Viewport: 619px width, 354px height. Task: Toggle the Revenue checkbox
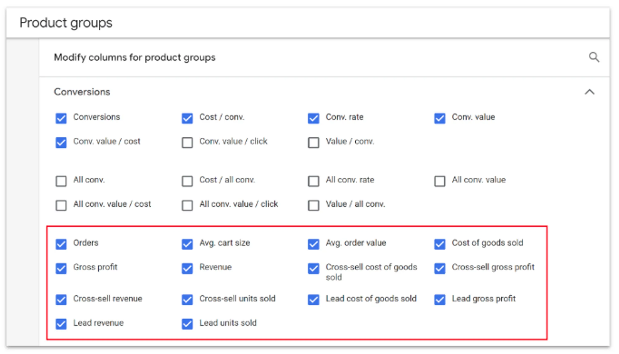(187, 268)
